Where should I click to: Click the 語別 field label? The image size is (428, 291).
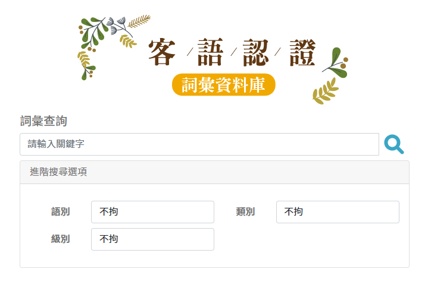[61, 212]
